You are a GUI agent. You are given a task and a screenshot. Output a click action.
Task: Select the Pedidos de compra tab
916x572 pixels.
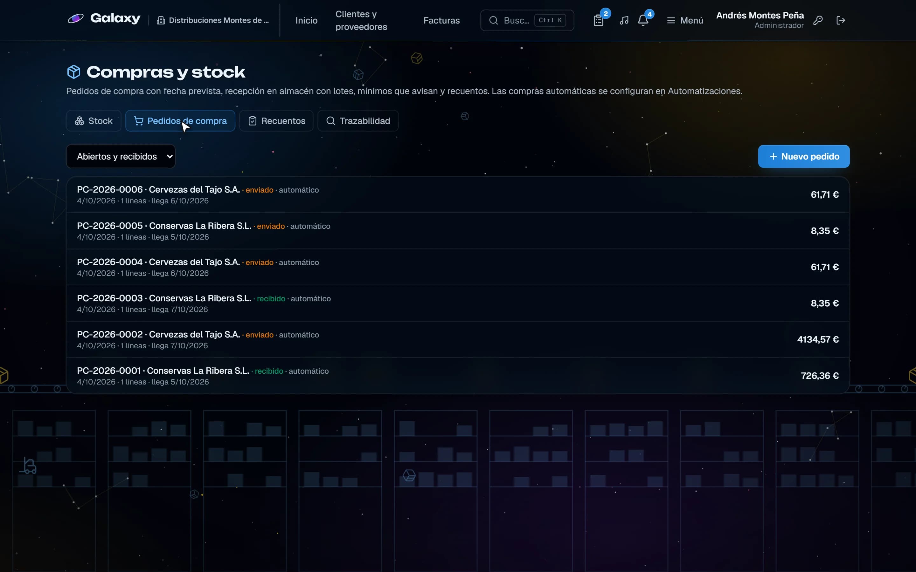(180, 121)
